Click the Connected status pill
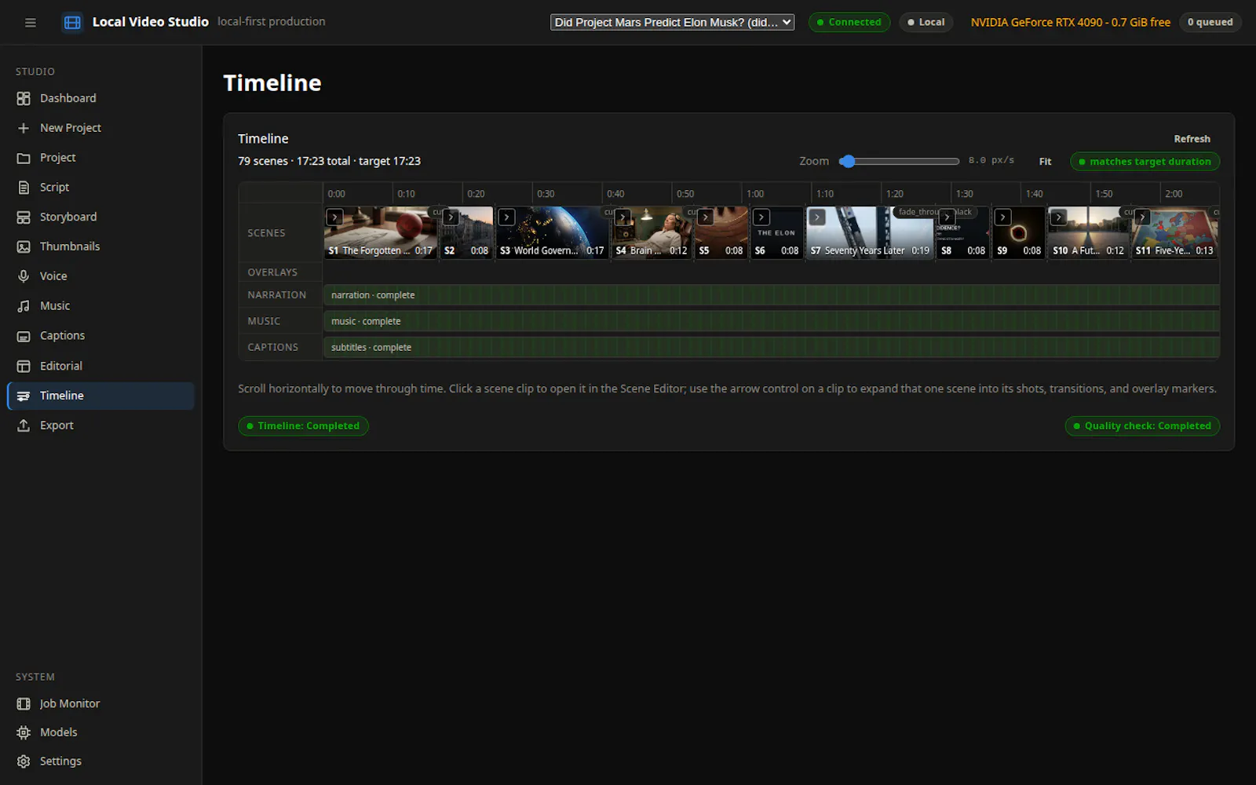The height and width of the screenshot is (785, 1256). pos(849,22)
